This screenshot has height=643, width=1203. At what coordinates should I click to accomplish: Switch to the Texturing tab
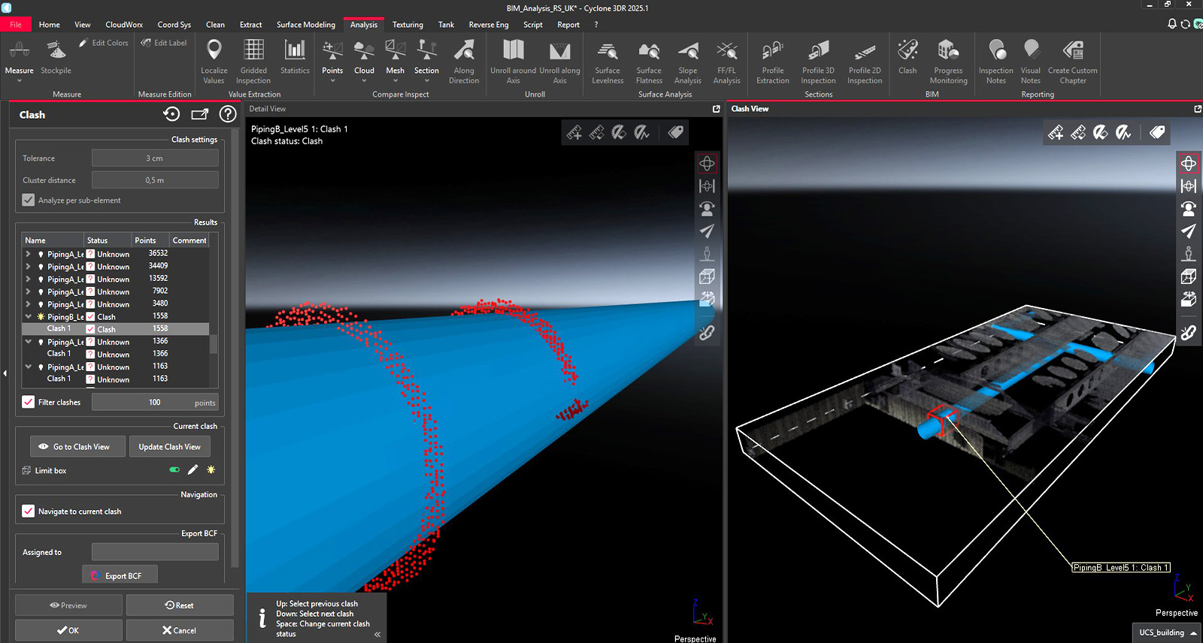click(408, 24)
